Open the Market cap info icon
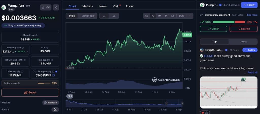This screenshot has height=114, width=260. pyautogui.click(x=37, y=35)
